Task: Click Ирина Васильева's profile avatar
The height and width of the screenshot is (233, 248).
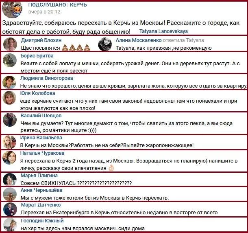Action: click(9, 142)
